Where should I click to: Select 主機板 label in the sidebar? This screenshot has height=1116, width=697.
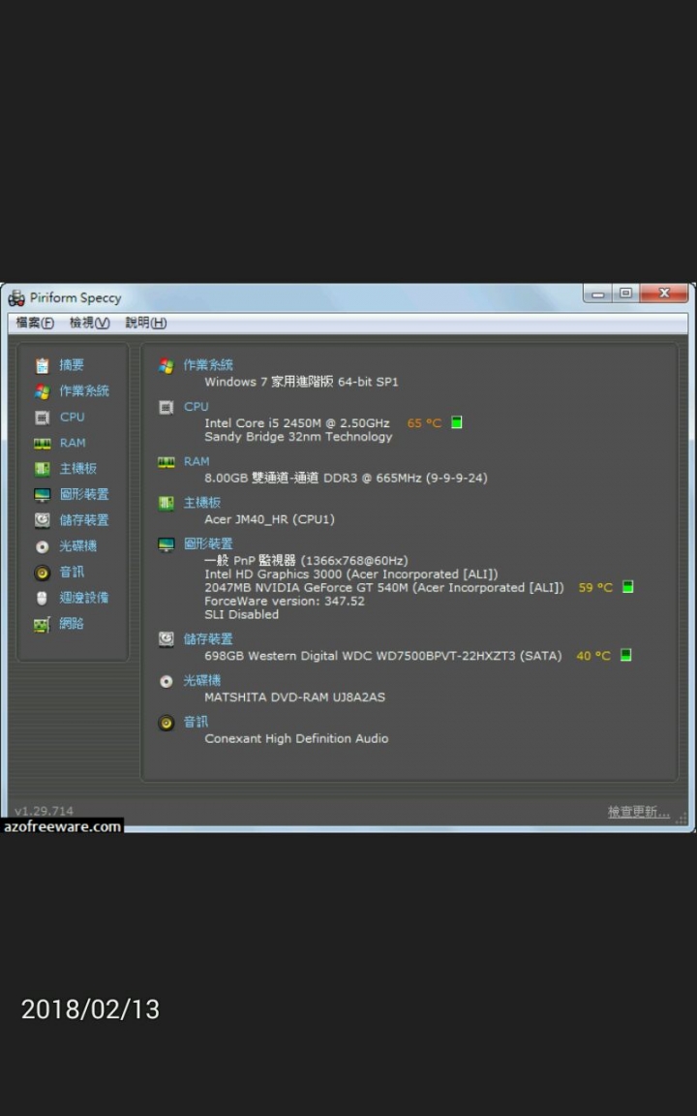tap(78, 468)
